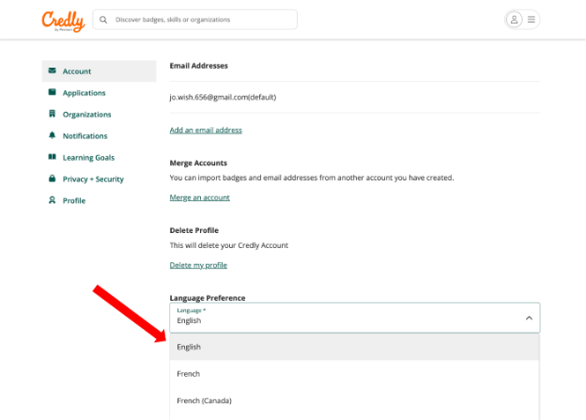Click the 'You can import badges' description text
The height and width of the screenshot is (420, 586).
(x=312, y=178)
